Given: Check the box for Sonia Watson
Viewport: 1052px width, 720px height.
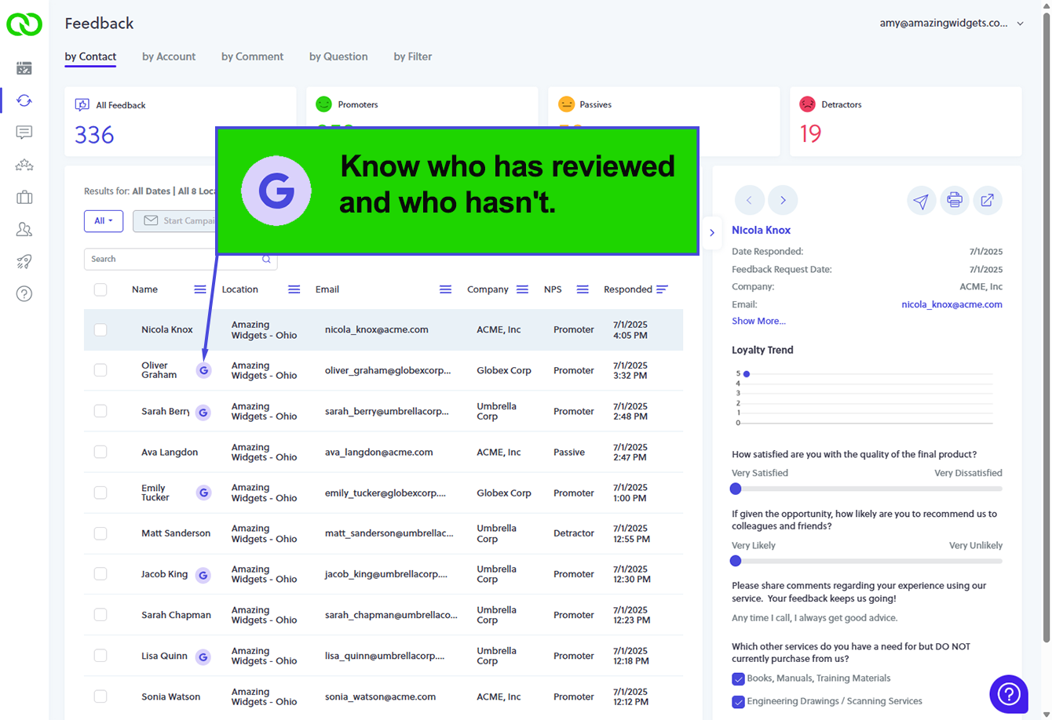Looking at the screenshot, I should click(100, 696).
